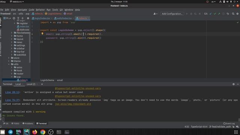Open link Line 20:12 in terminal
The height and width of the screenshot is (135, 240).
pyautogui.click(x=12, y=92)
